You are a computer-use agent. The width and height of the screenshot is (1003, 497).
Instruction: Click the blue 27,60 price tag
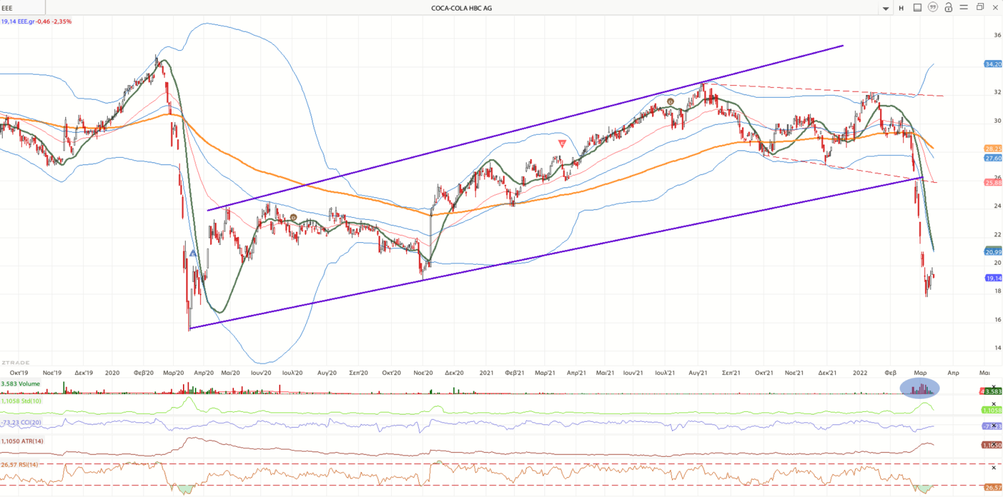[x=993, y=158]
